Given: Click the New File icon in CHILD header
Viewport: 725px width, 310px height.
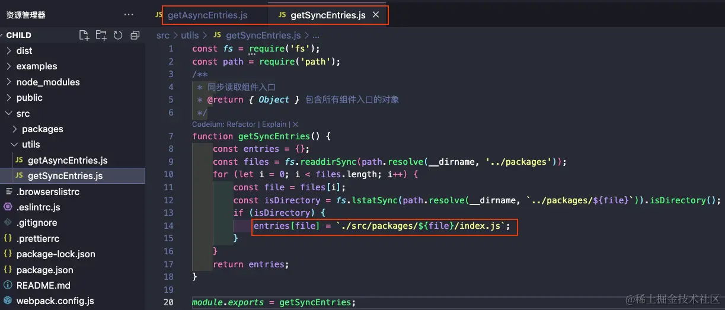Looking at the screenshot, I should tap(84, 35).
